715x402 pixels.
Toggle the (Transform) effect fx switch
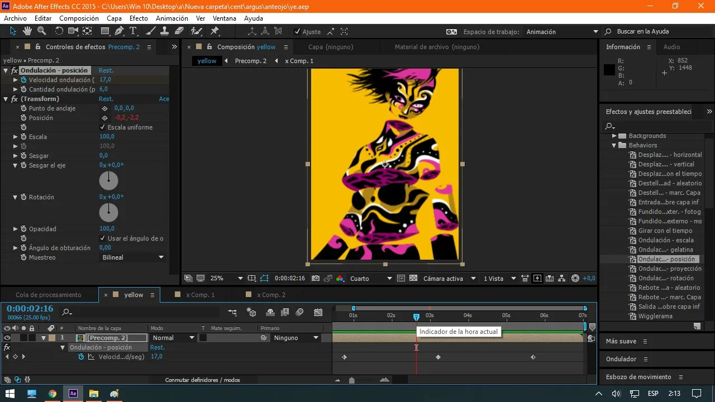tap(14, 99)
